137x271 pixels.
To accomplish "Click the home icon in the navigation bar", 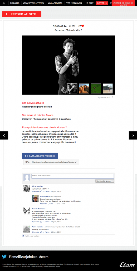I will pyautogui.click(x=3, y=3).
